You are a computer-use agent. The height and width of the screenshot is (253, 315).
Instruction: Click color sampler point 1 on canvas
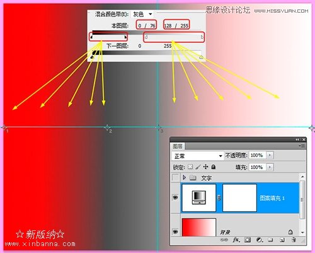point(4,127)
